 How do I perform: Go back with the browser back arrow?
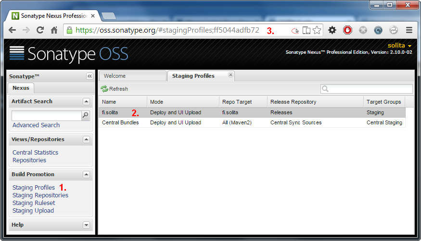pyautogui.click(x=12, y=30)
